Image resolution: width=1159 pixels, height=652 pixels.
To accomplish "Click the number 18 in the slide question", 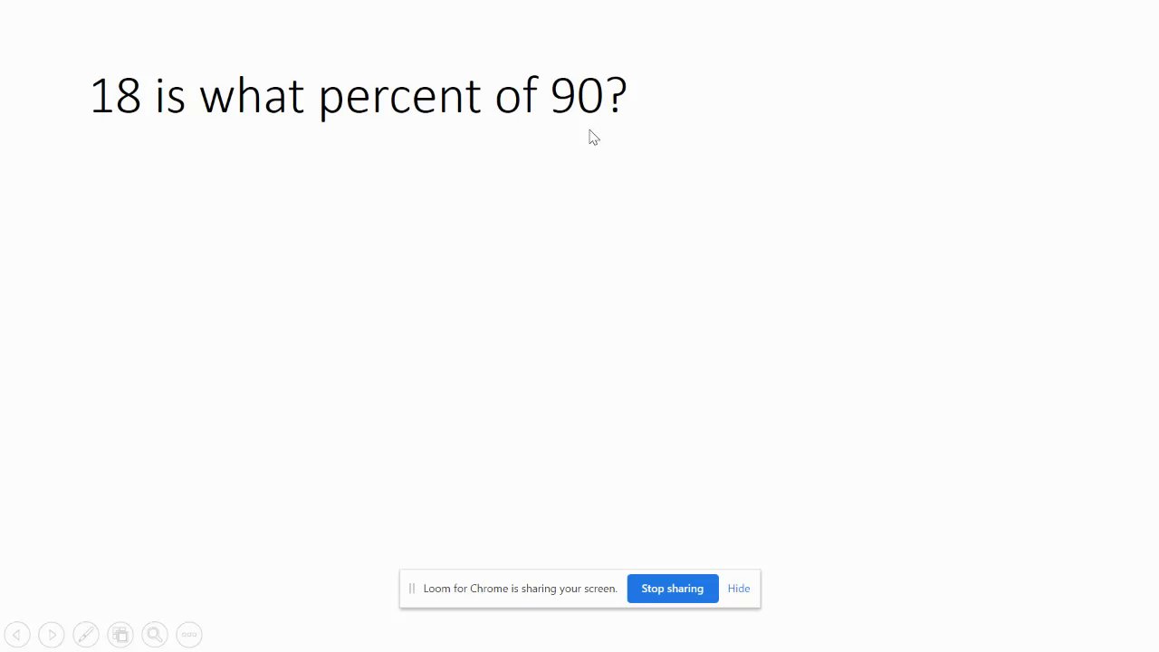I will [115, 96].
